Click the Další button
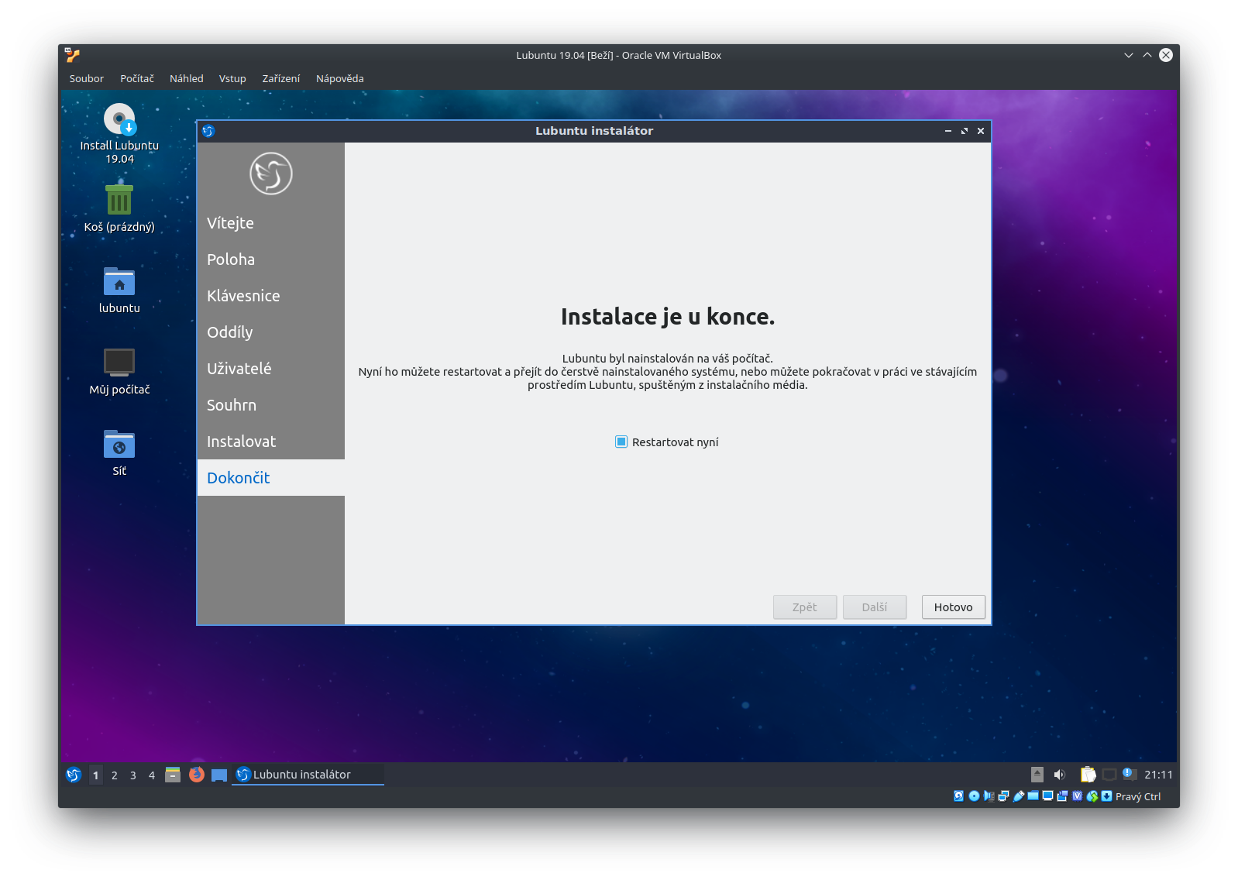The height and width of the screenshot is (880, 1238). pos(875,607)
